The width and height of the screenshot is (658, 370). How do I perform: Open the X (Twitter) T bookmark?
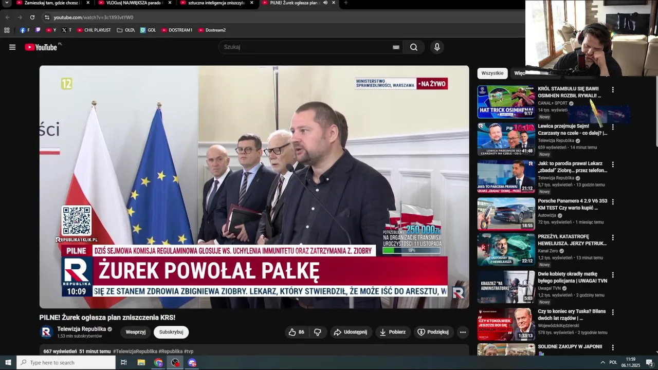[67, 30]
